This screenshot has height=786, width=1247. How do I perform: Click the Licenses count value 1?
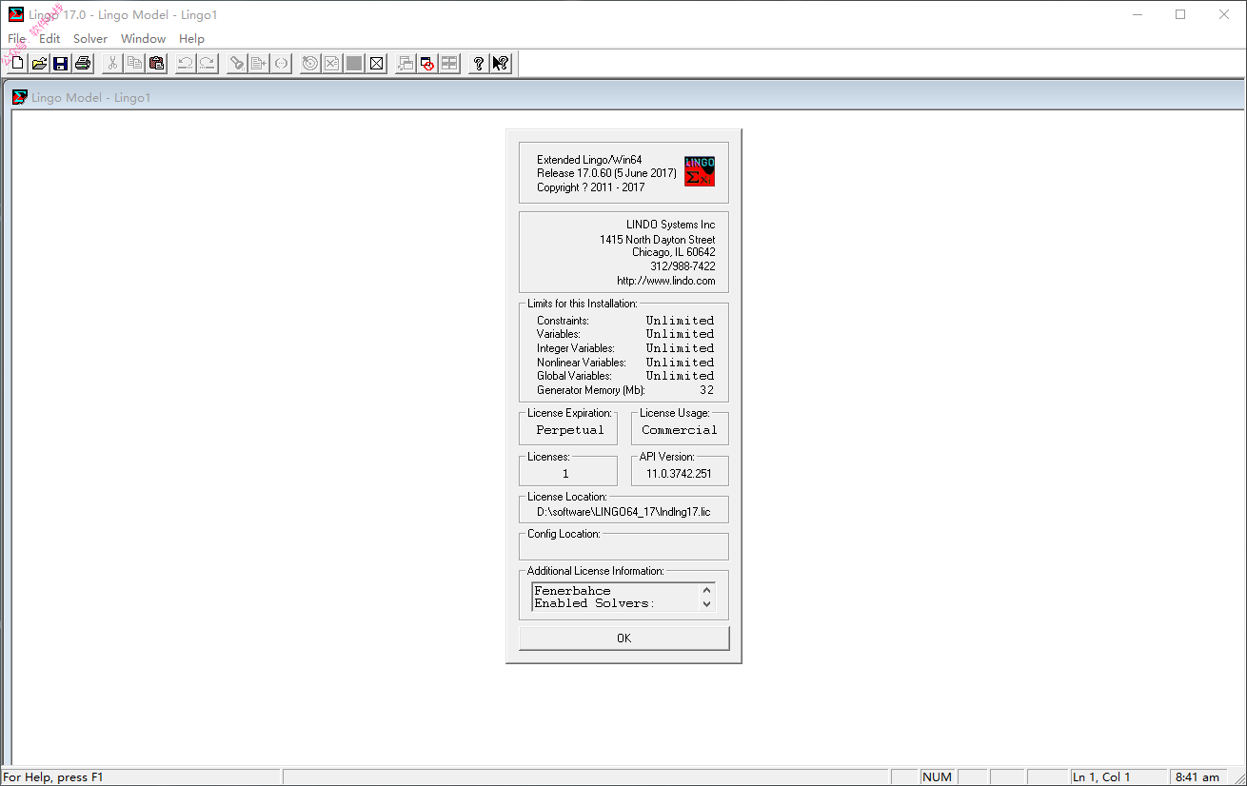pos(565,474)
